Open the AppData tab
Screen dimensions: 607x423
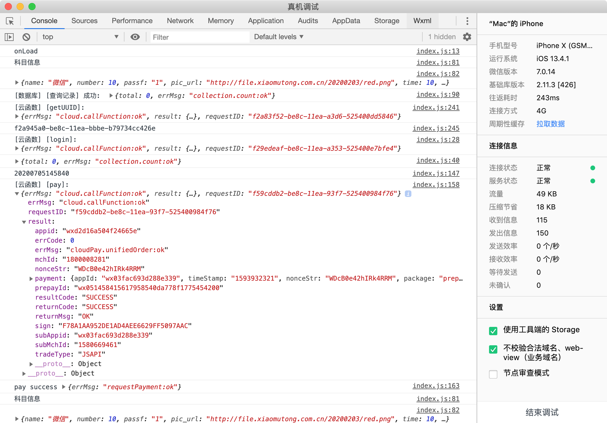point(346,21)
